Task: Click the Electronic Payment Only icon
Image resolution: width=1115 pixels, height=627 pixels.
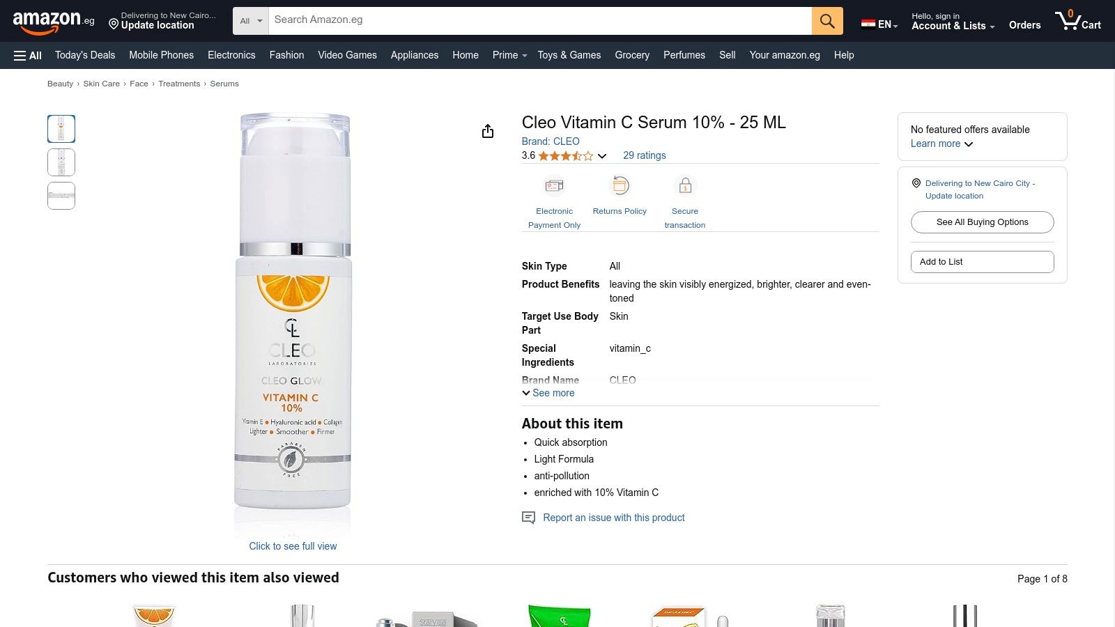Action: coord(554,186)
